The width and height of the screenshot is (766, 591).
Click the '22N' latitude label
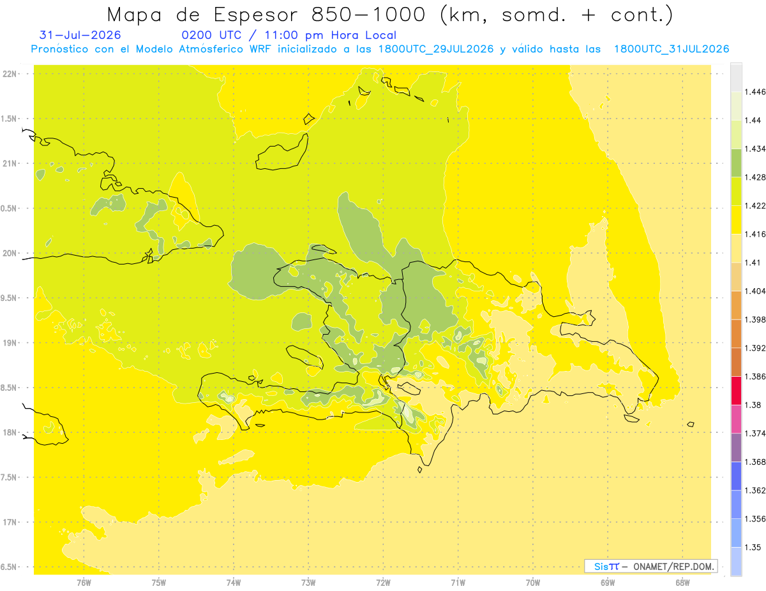tap(10, 73)
